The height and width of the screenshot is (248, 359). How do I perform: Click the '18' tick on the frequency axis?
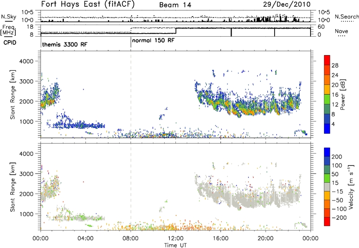point(30,27)
